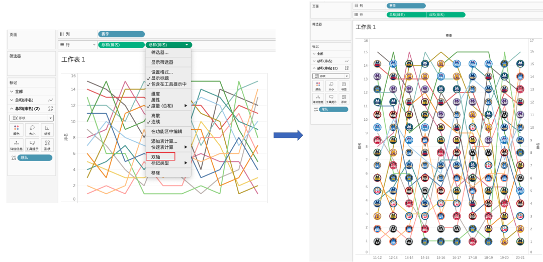This screenshot has width=543, height=262.
Task: Choose 显示筛选器 in the context menu
Action: 168,62
